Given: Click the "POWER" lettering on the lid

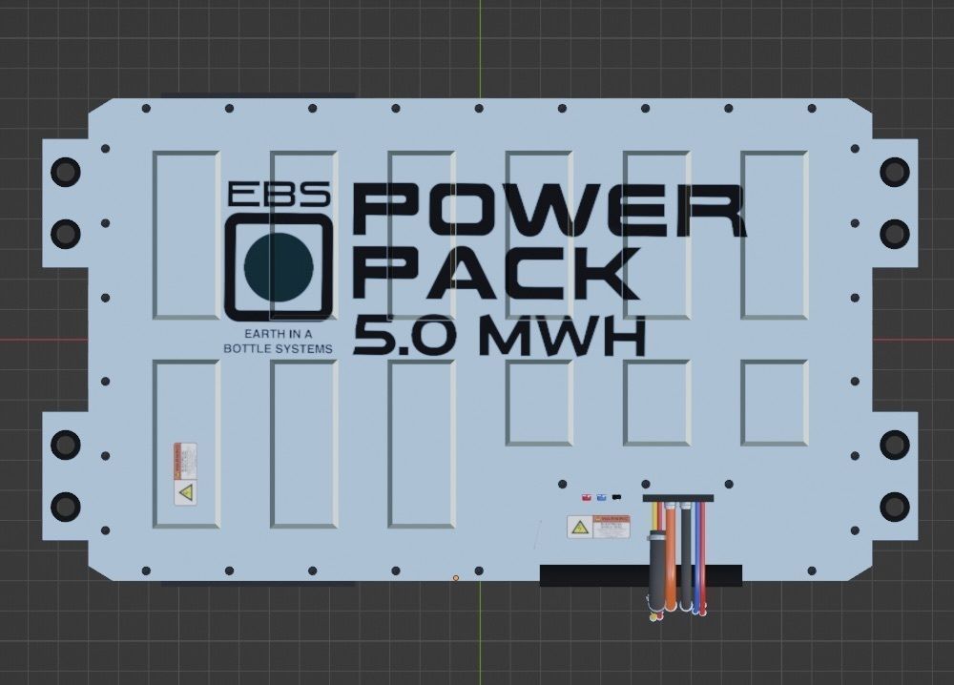Looking at the screenshot, I should click(x=550, y=211).
